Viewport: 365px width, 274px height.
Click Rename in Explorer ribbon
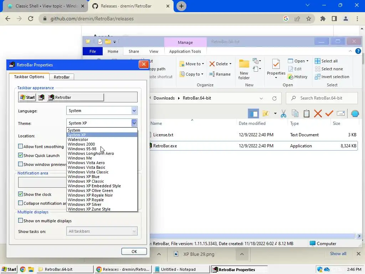[x=220, y=74]
